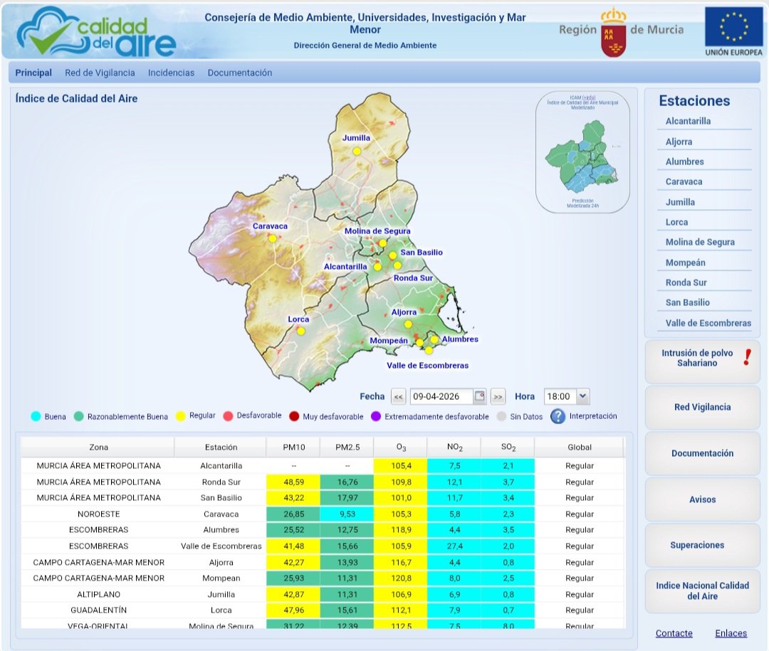769x651 pixels.
Task: Click the Muy desfavorable dark red swatch
Action: coord(294,416)
